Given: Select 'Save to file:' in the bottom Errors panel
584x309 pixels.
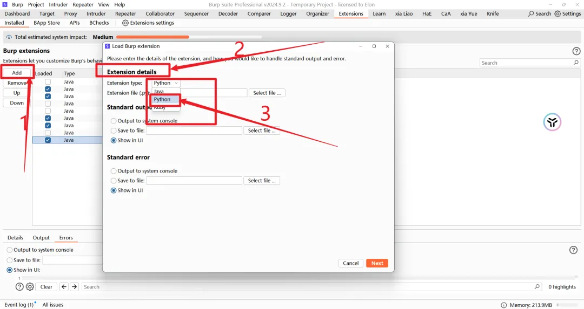Looking at the screenshot, I should coord(10,260).
